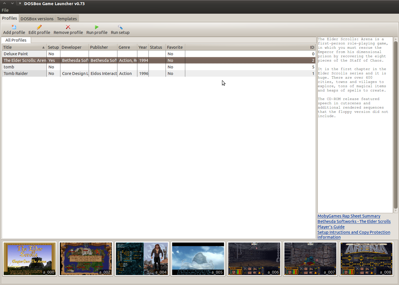
Task: Sort by the Publisher column header
Action: [x=103, y=47]
